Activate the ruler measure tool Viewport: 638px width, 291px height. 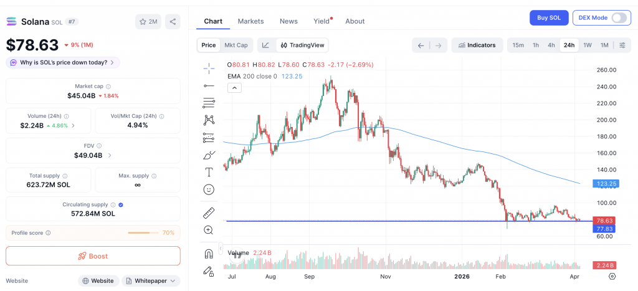209,212
